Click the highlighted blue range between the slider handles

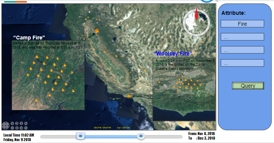tap(111, 137)
